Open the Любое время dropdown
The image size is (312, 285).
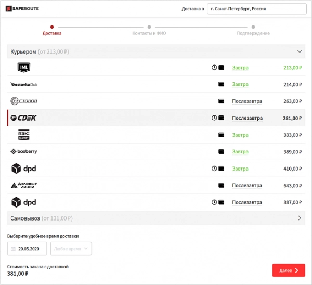click(71, 249)
